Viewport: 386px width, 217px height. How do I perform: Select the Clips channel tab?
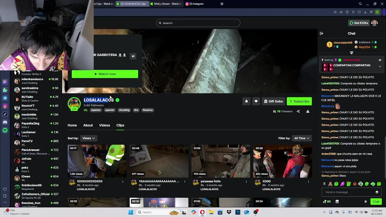tap(120, 125)
